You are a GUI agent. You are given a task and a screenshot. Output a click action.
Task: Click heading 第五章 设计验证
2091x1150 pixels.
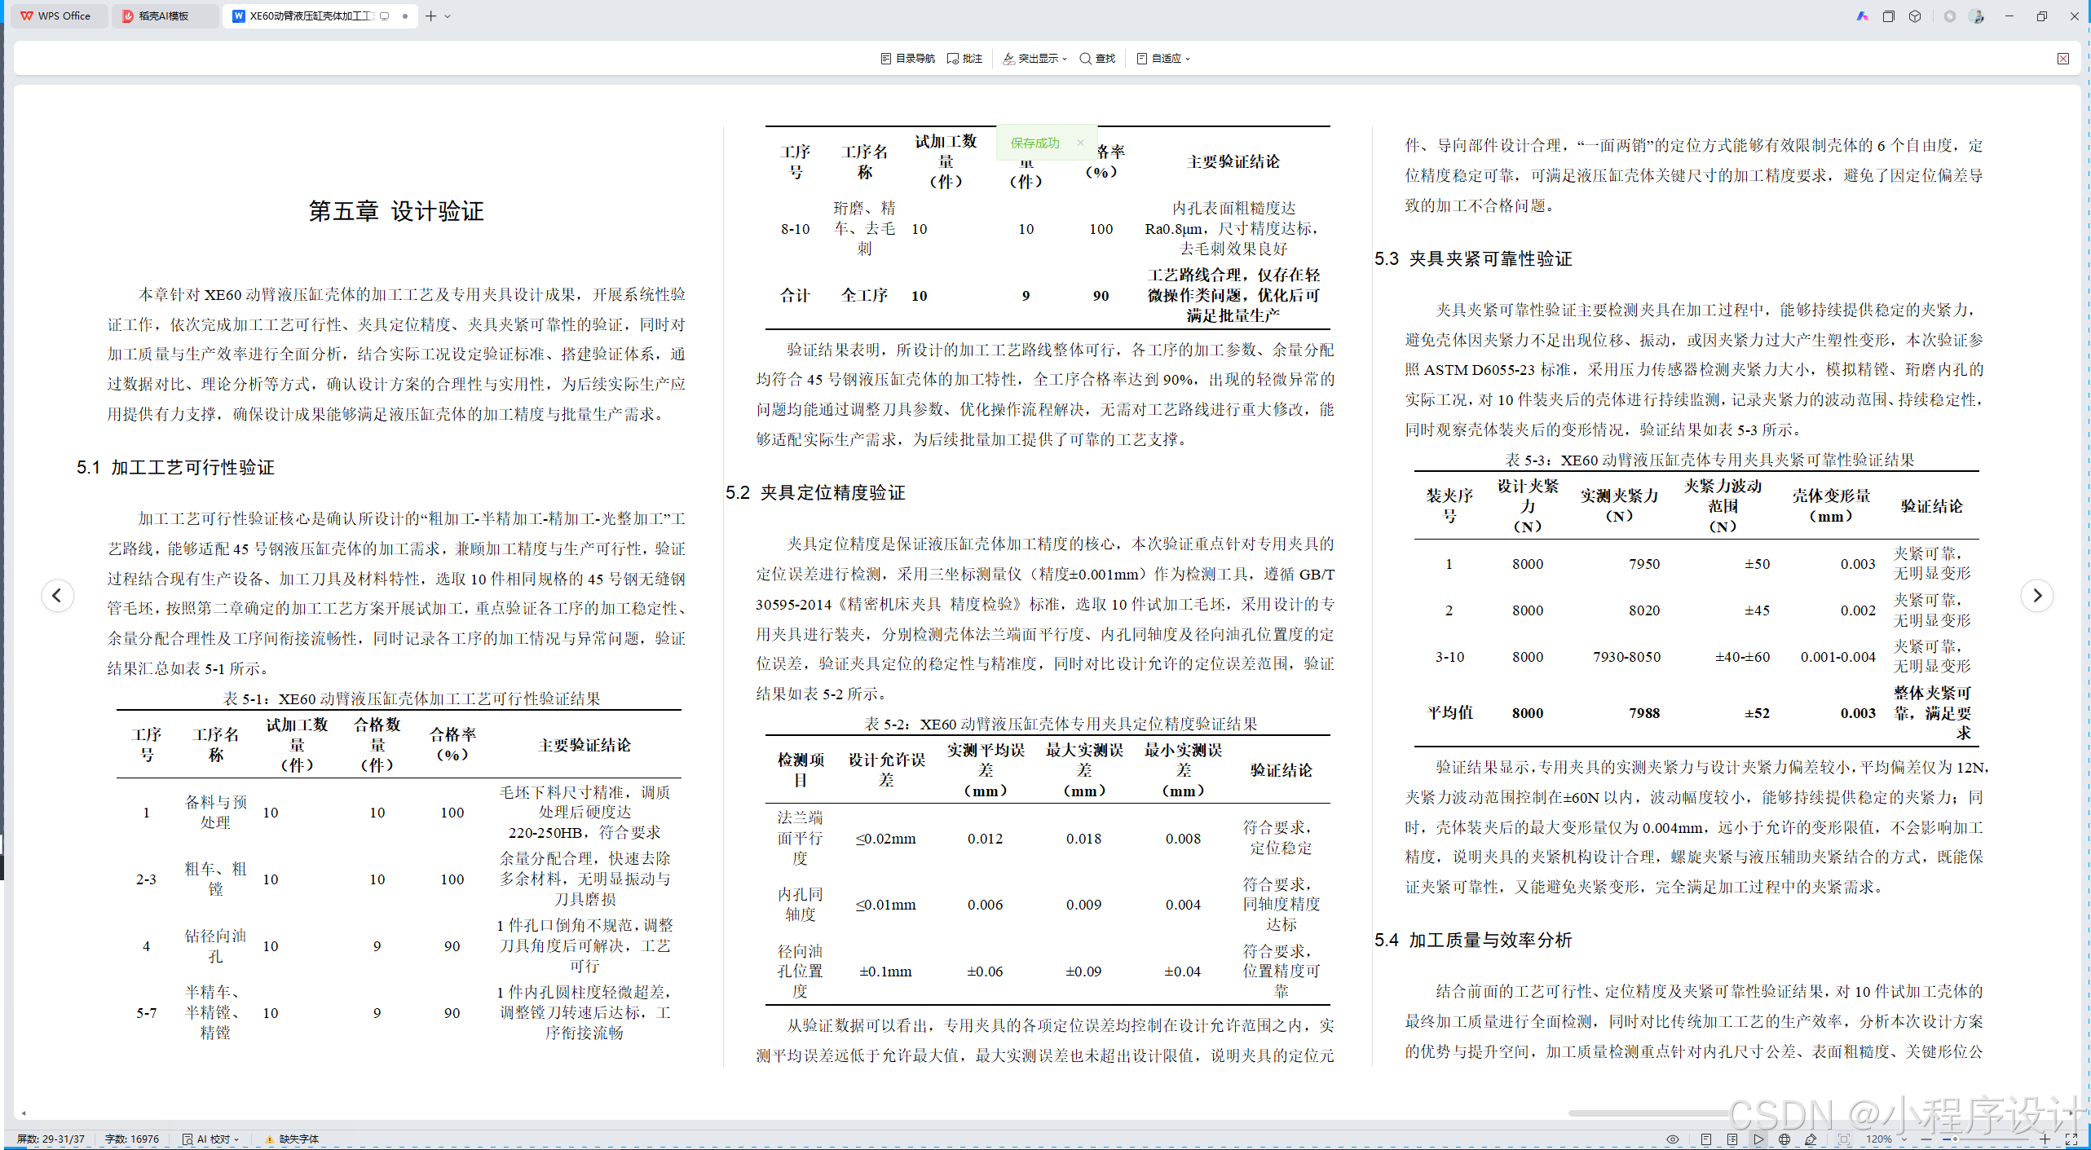396,211
